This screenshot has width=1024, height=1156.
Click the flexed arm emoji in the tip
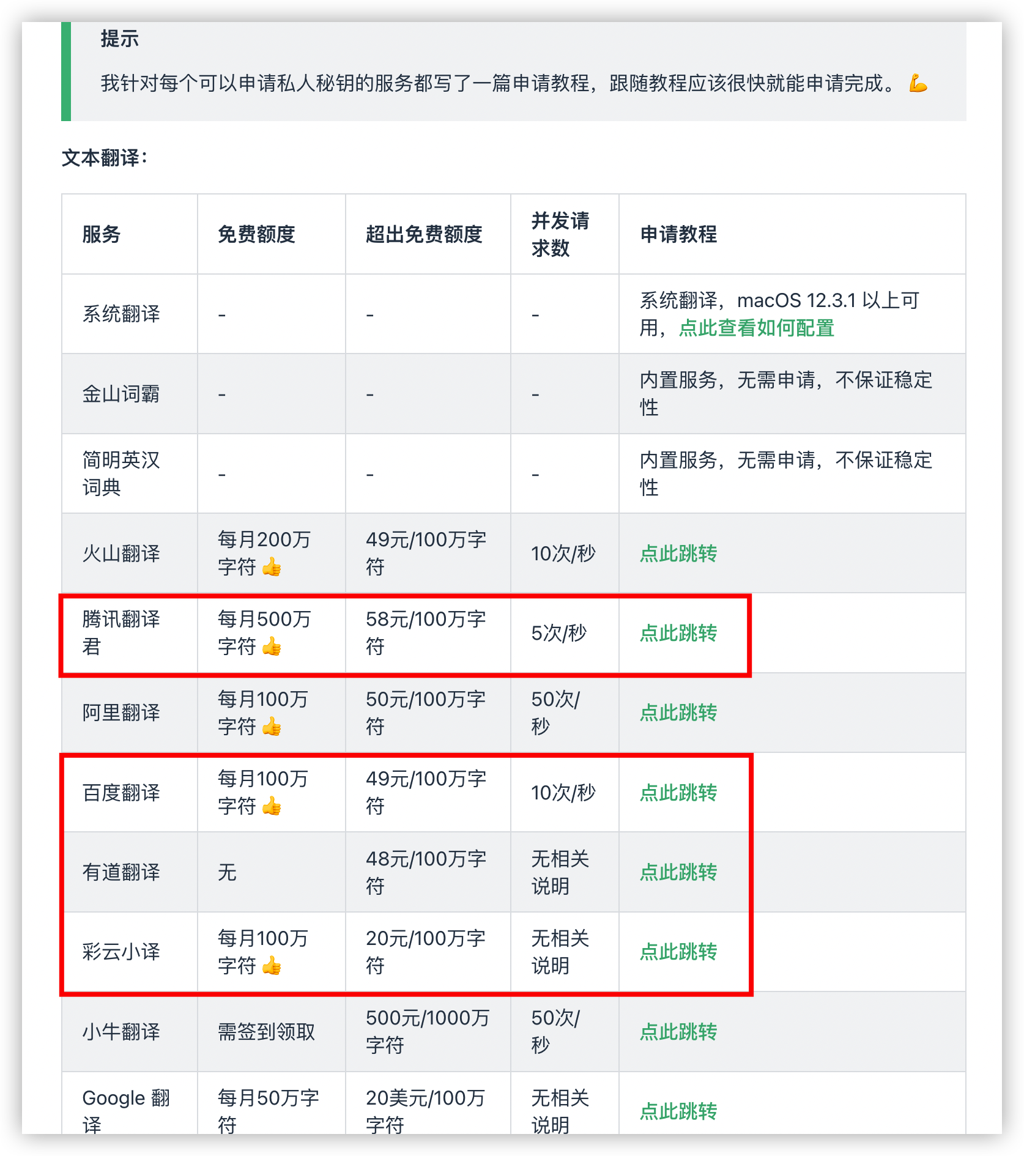pos(918,83)
